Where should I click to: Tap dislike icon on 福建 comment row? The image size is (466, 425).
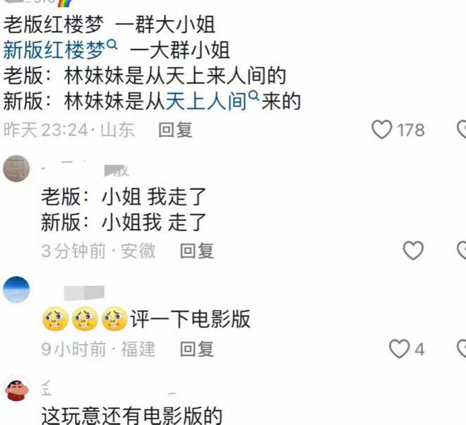[462, 349]
